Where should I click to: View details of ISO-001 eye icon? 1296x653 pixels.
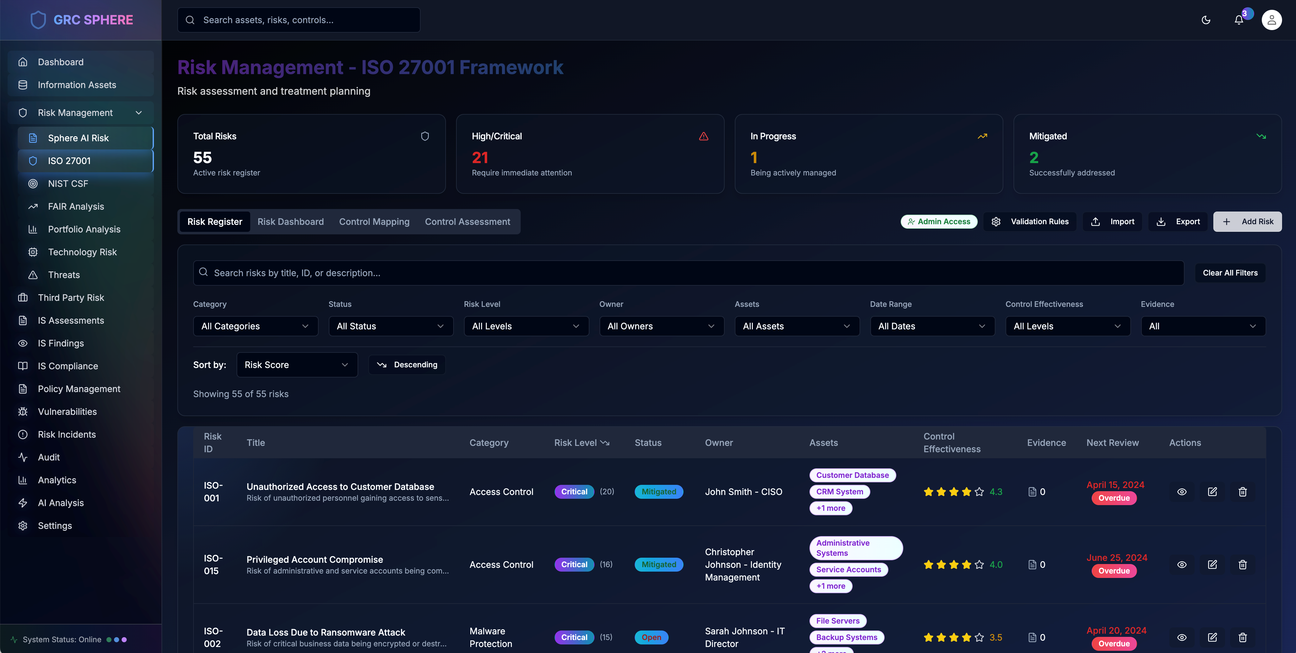(x=1181, y=491)
